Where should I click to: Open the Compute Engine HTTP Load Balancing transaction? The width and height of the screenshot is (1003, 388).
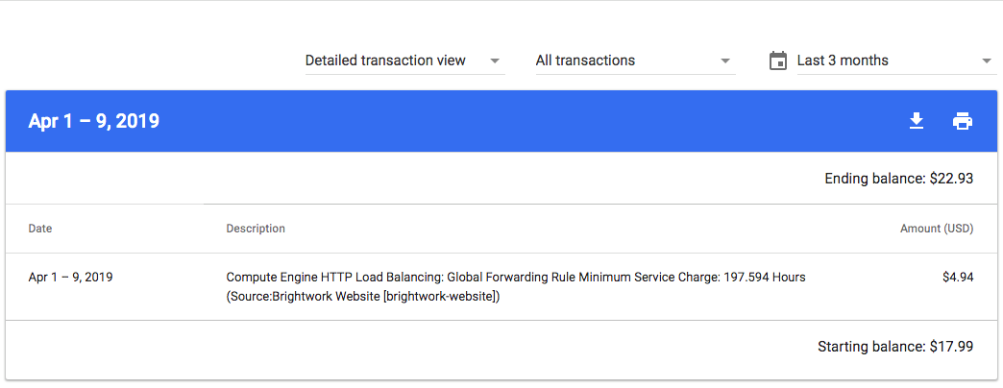coord(501,287)
